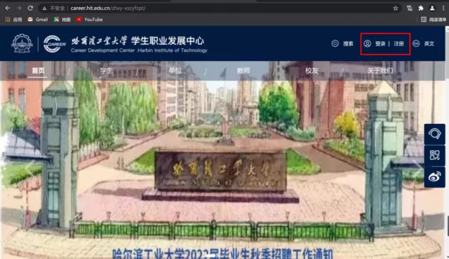Open the reading list button
The width and height of the screenshot is (449, 259).
(x=434, y=20)
